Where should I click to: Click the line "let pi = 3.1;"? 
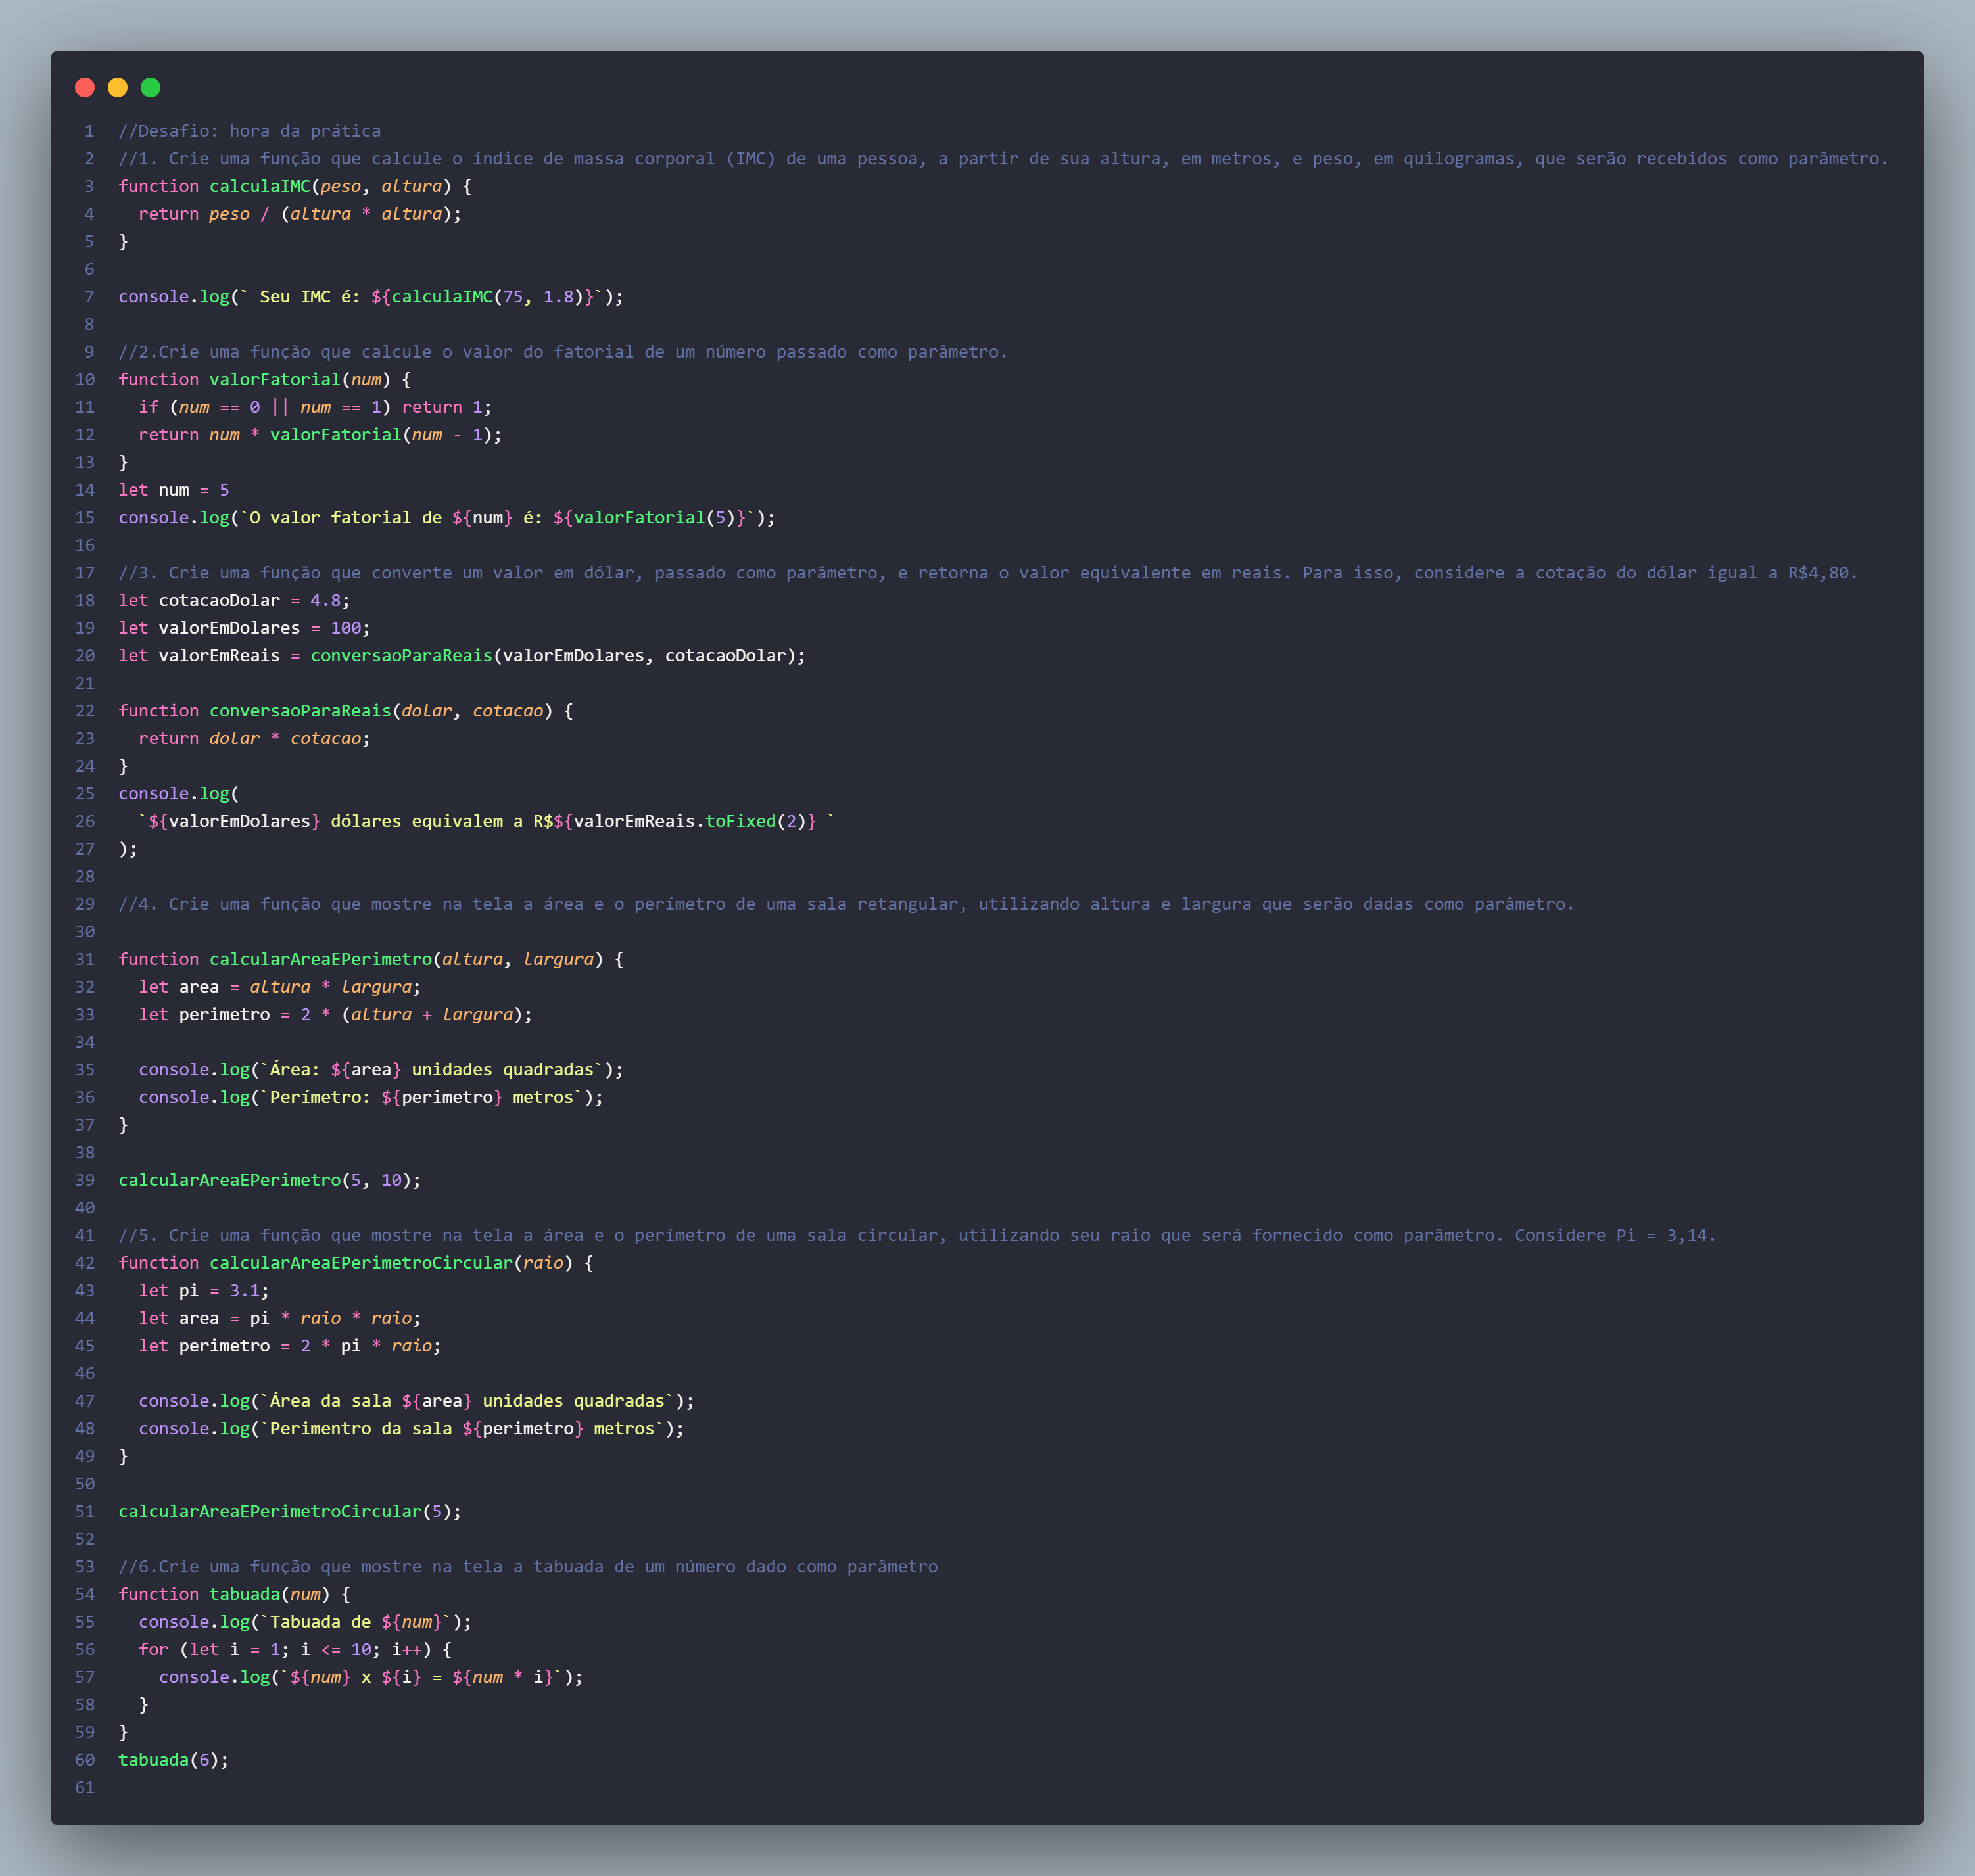click(x=204, y=1291)
